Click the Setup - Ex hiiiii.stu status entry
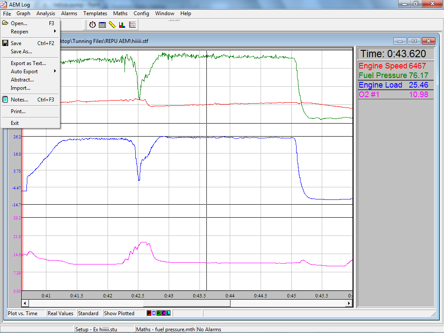This screenshot has width=444, height=333. click(104, 330)
